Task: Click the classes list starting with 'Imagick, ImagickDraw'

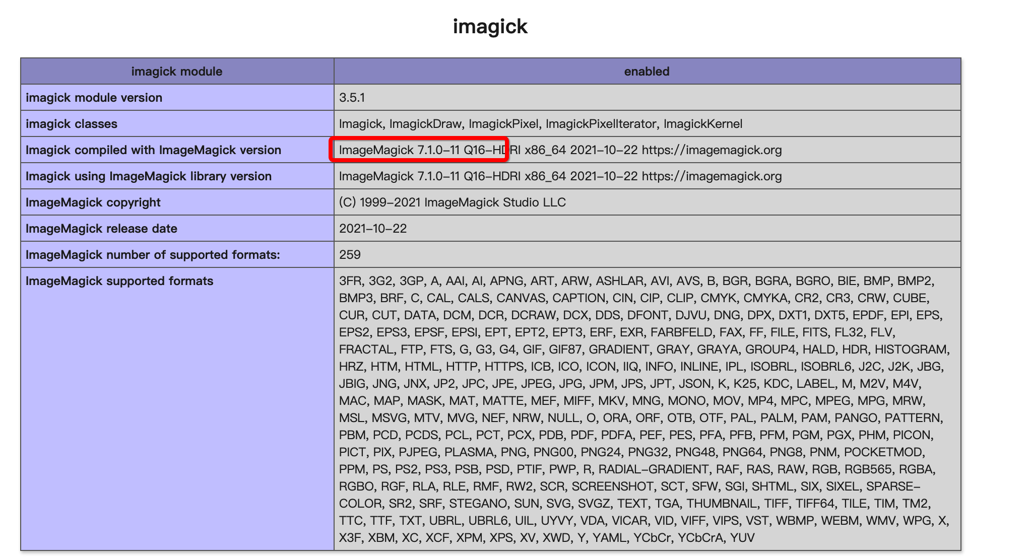Action: click(x=541, y=123)
